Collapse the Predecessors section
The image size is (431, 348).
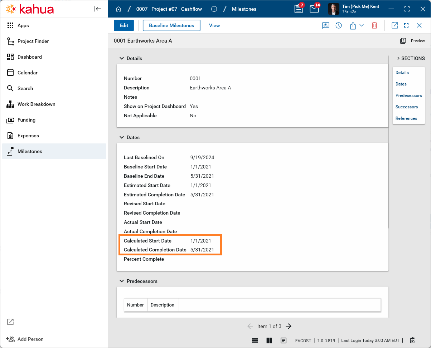click(122, 281)
